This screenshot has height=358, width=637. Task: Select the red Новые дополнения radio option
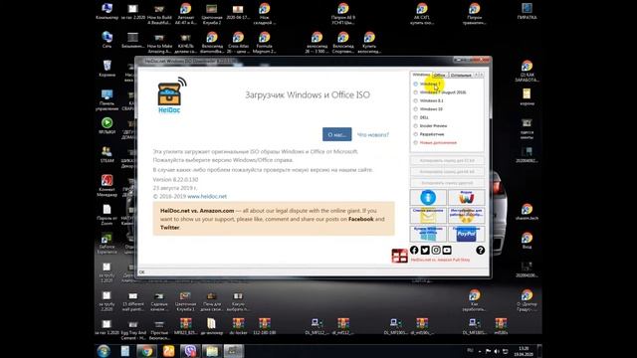[x=416, y=142]
